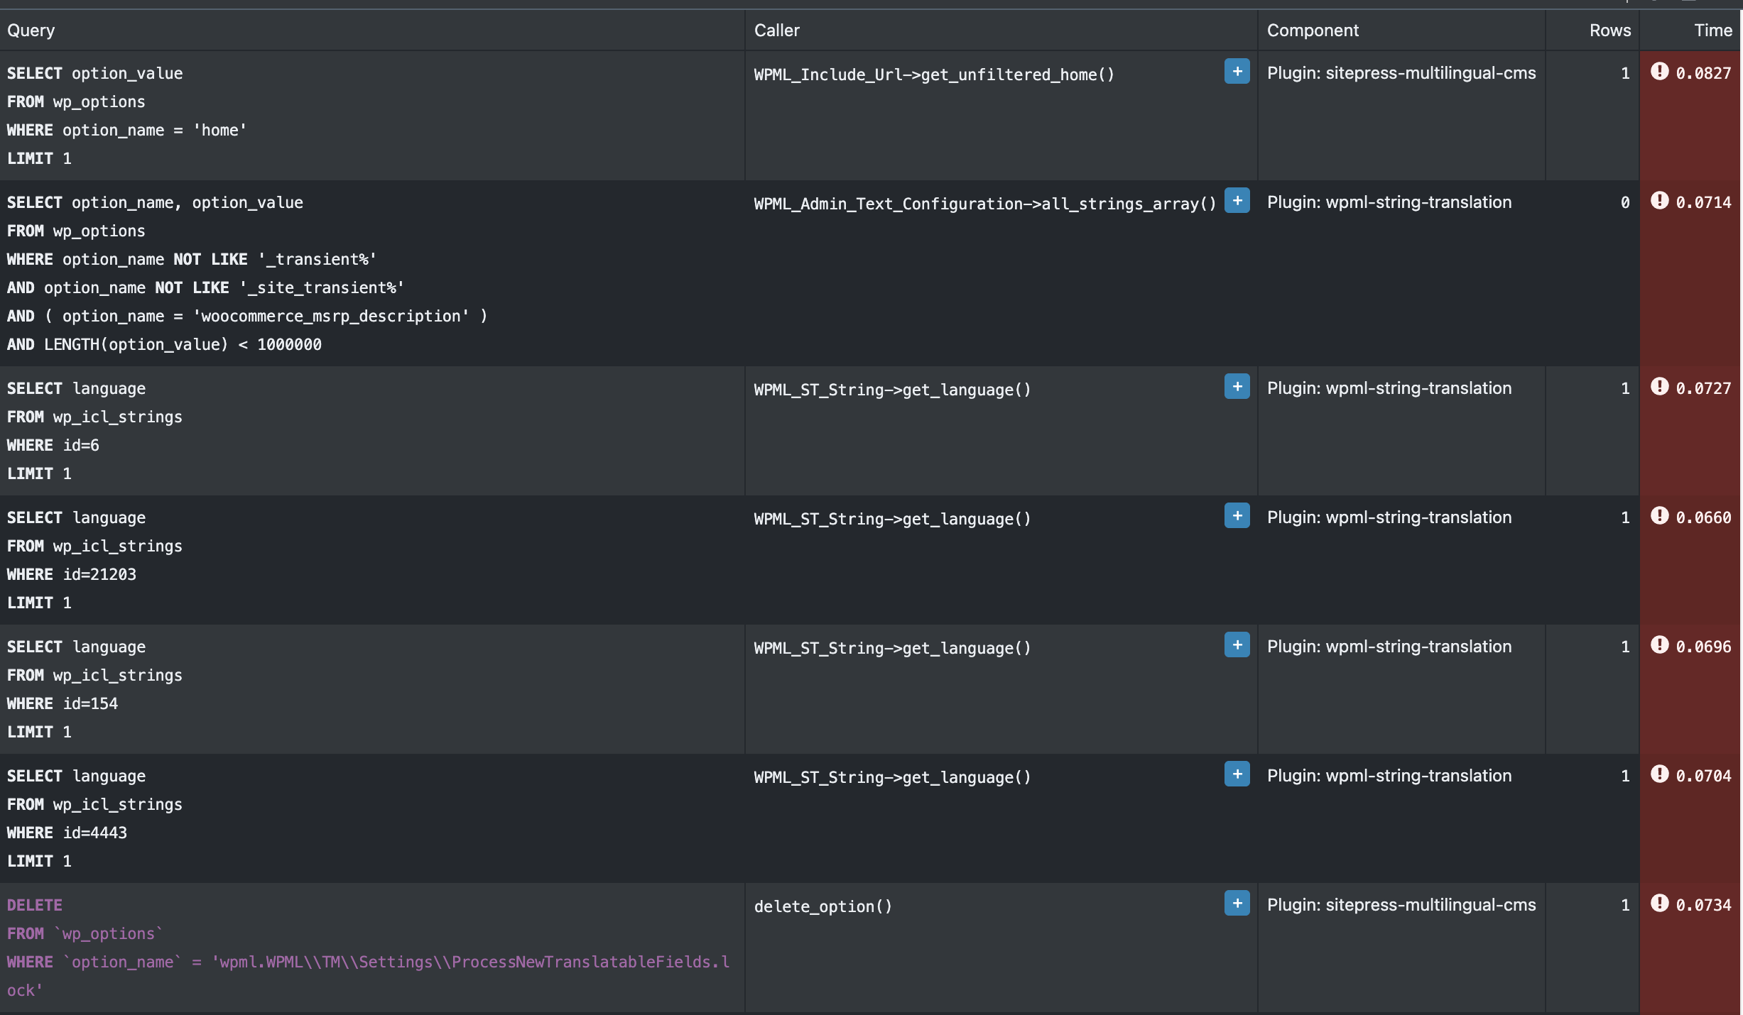Viewport: 1743px width, 1015px height.
Task: Click sitepress-multilingual-cms component in home query row
Action: 1401,73
